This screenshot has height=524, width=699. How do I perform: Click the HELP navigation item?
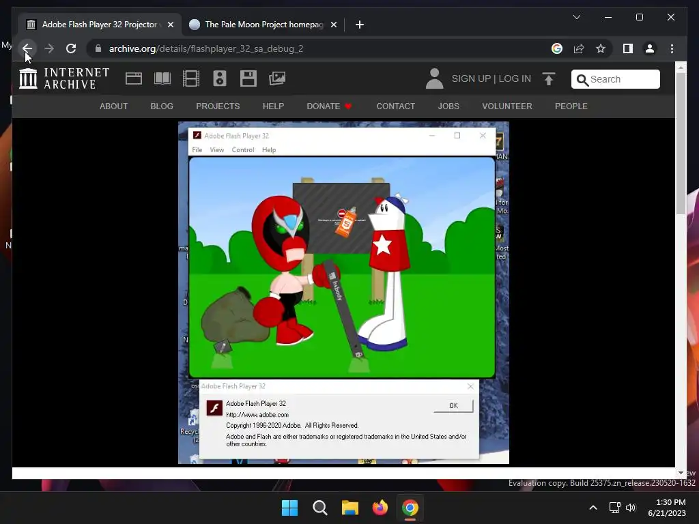(273, 106)
